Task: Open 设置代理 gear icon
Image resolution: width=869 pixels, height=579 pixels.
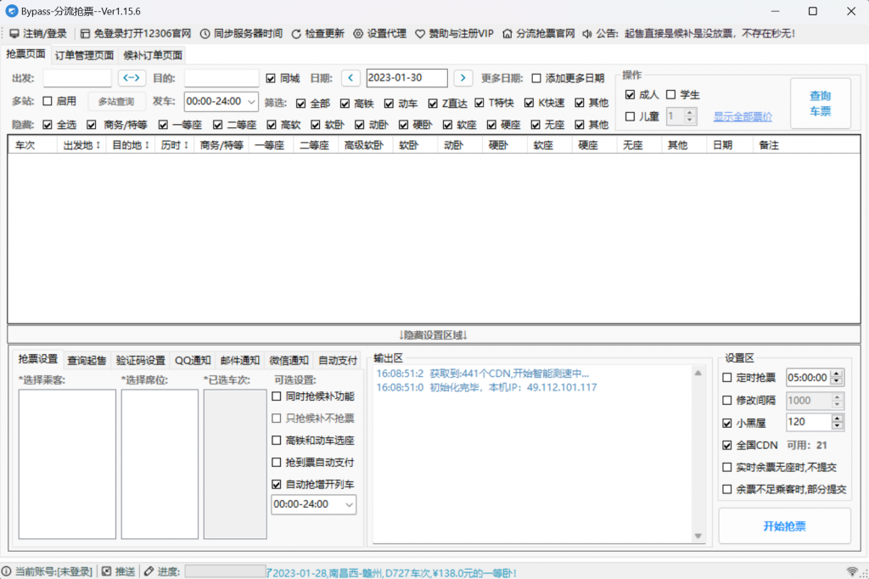Action: pos(359,34)
